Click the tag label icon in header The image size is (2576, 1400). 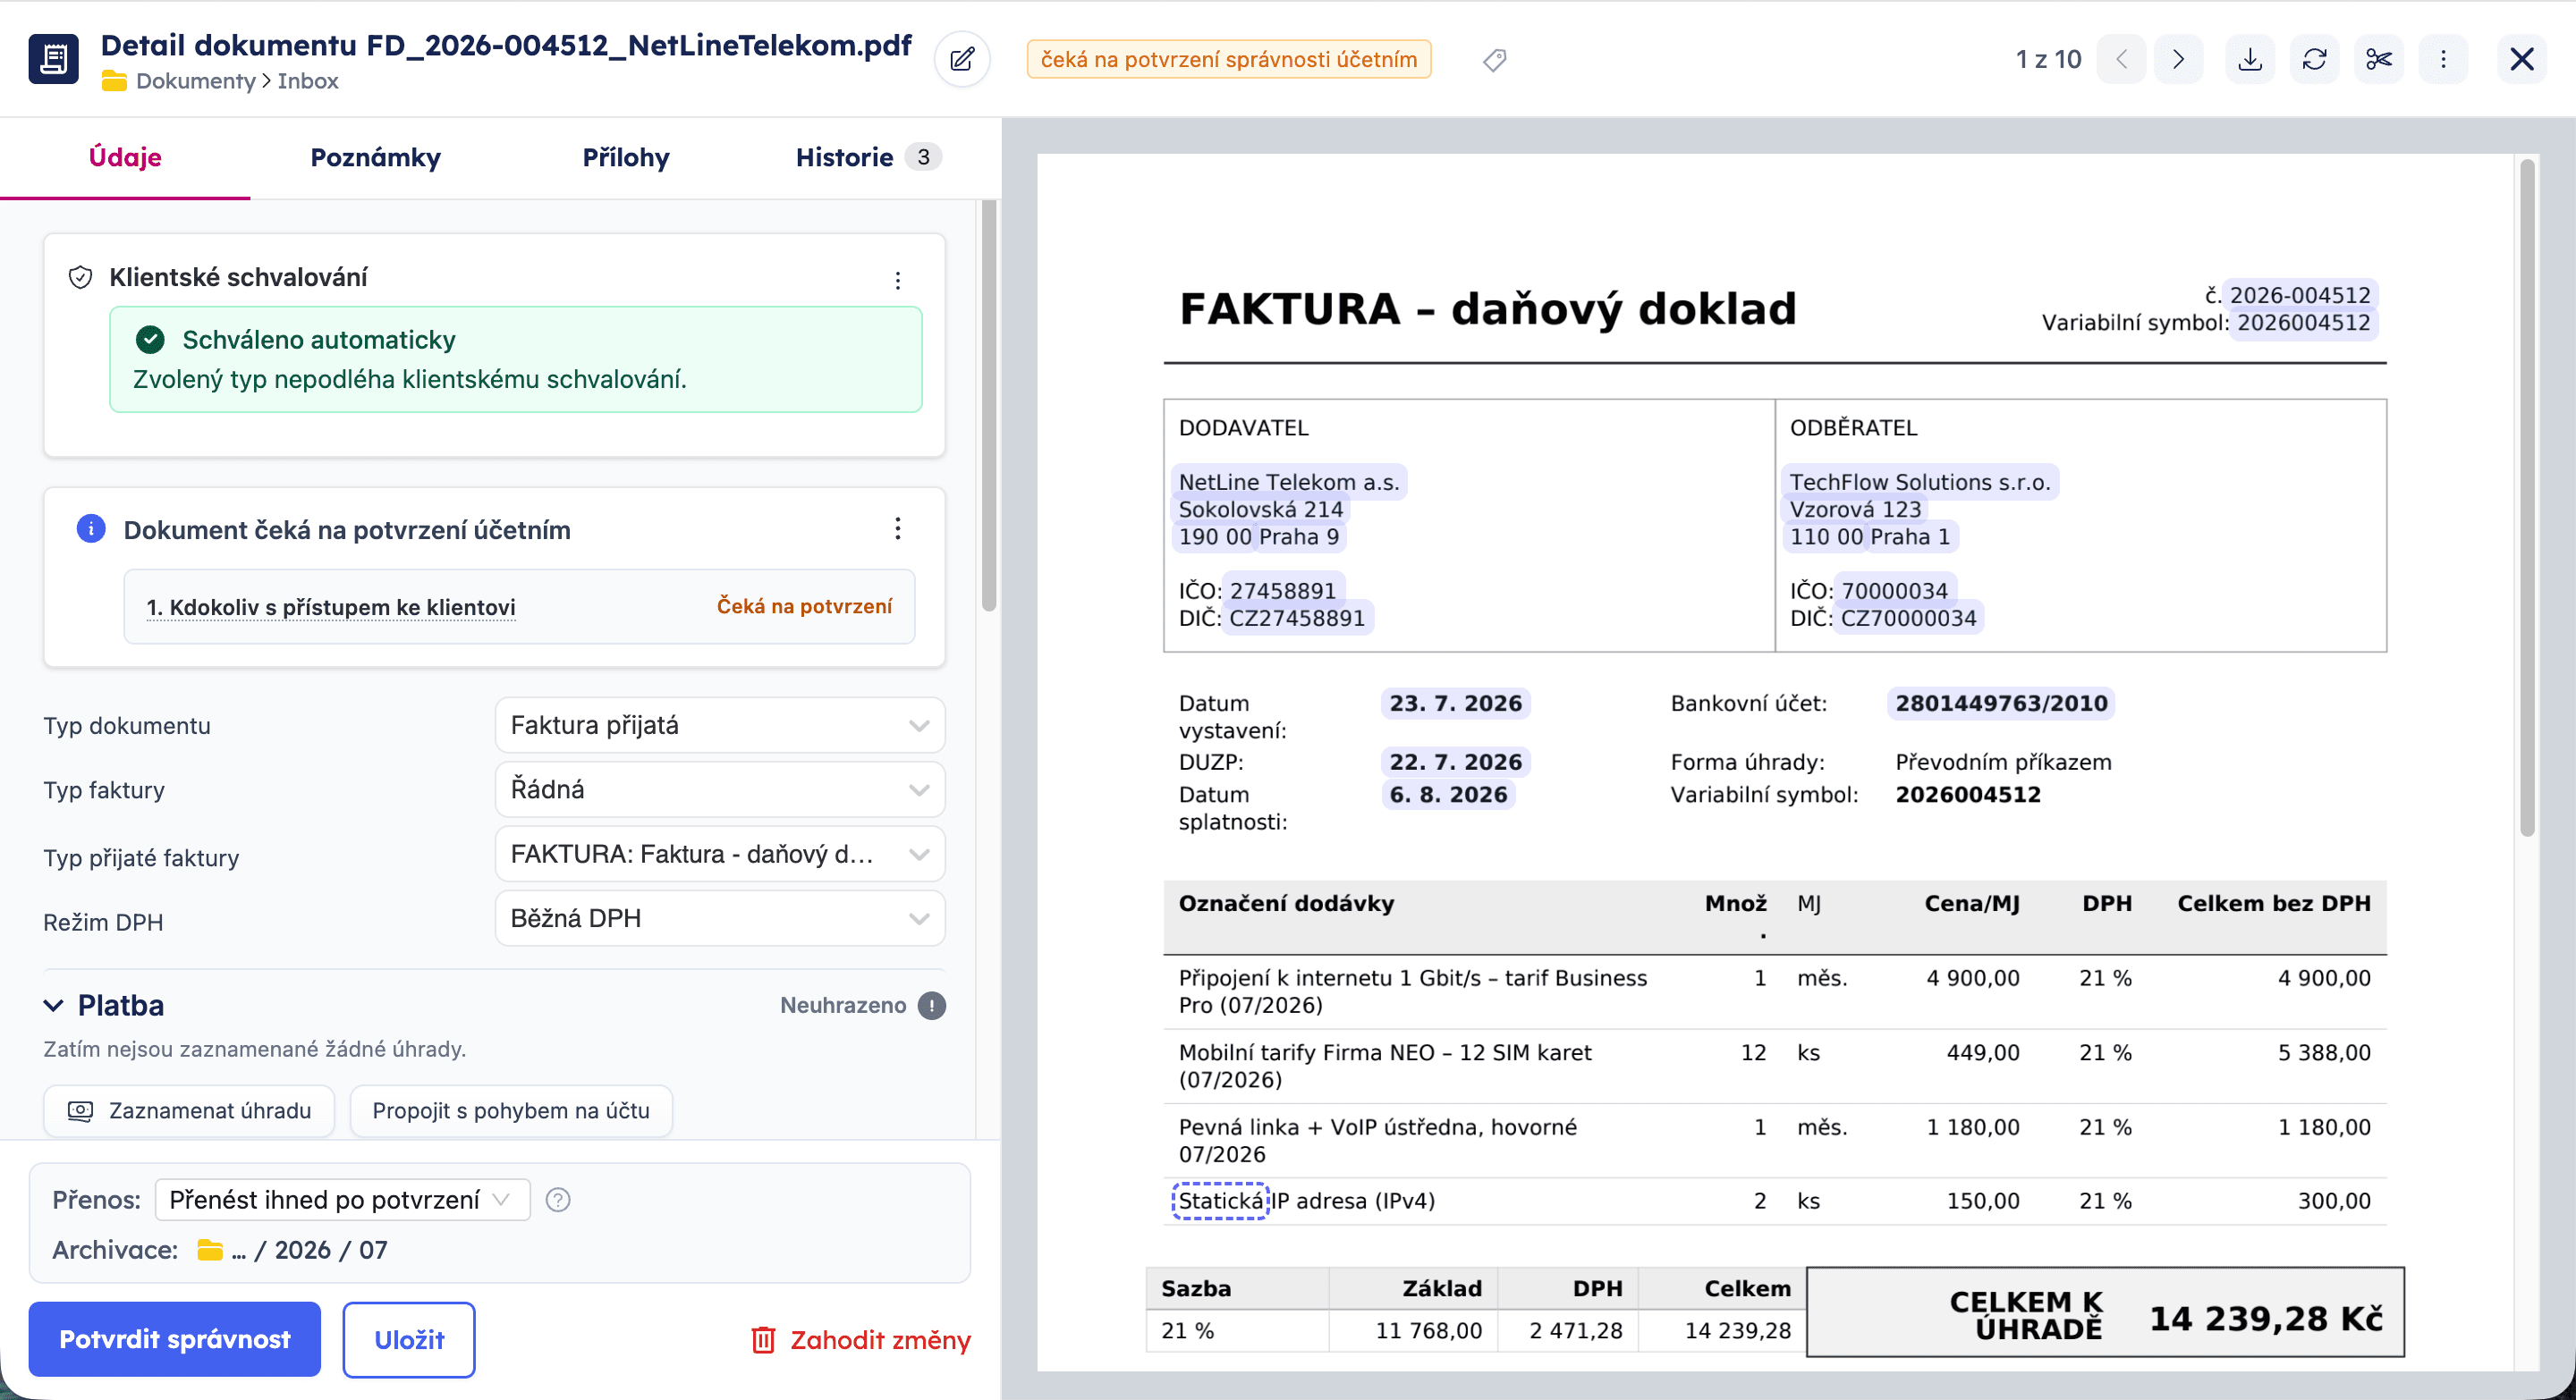coord(1494,60)
